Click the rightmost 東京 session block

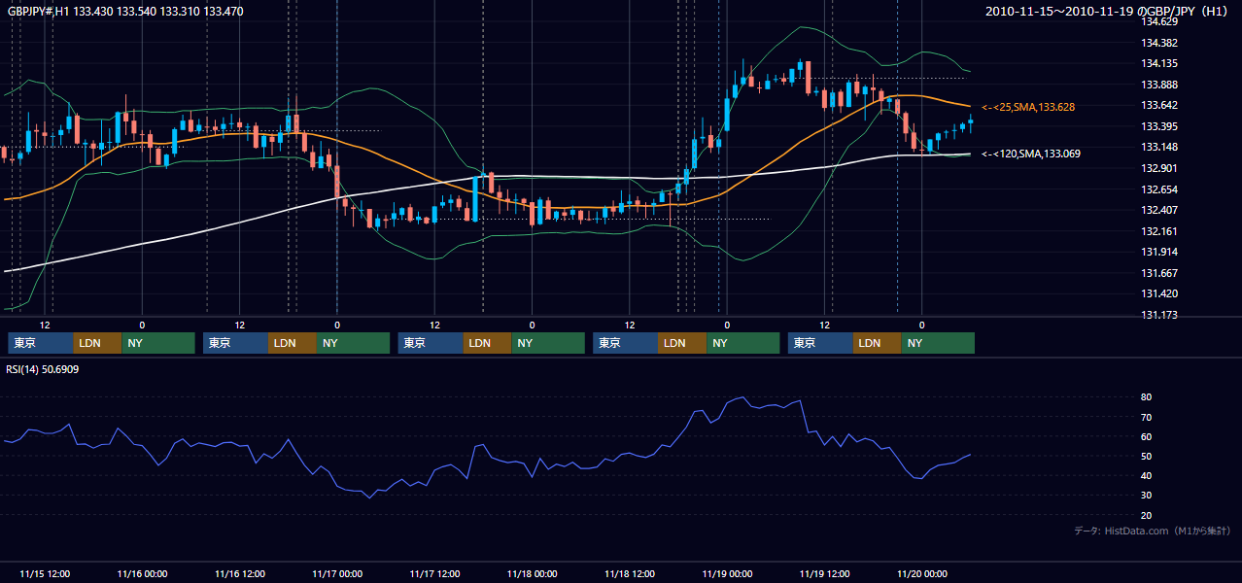pos(821,343)
